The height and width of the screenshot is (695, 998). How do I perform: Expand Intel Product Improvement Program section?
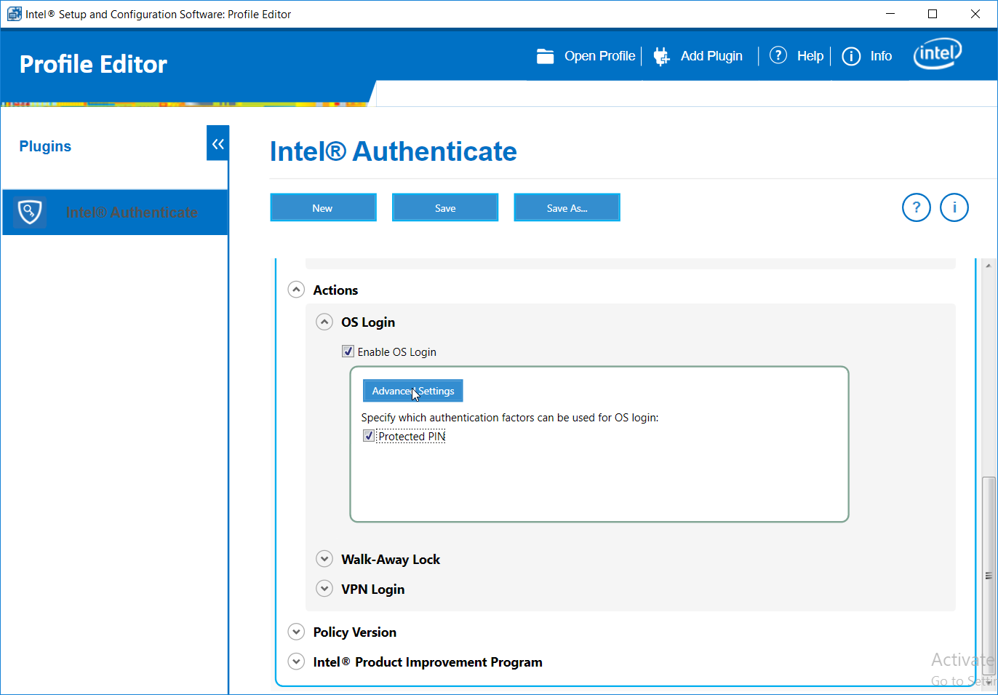[296, 662]
